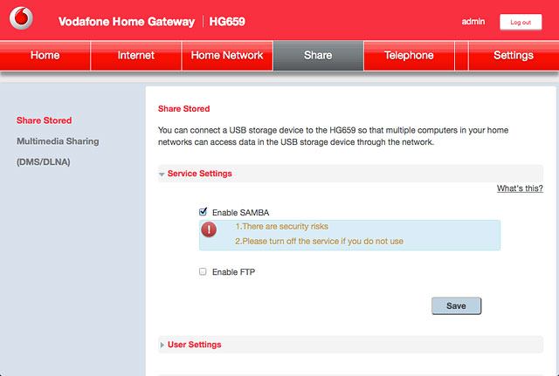
Task: Open Multimedia Sharing (DMS/DLNA) in sidebar
Action: pos(58,151)
